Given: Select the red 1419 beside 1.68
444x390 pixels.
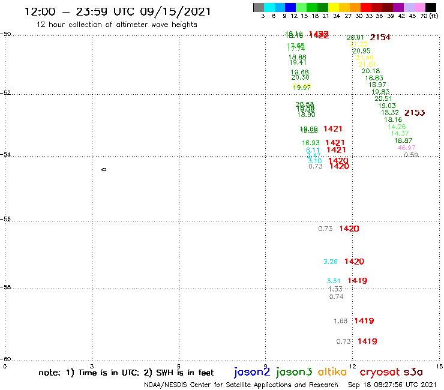Looking at the screenshot, I should tap(364, 321).
